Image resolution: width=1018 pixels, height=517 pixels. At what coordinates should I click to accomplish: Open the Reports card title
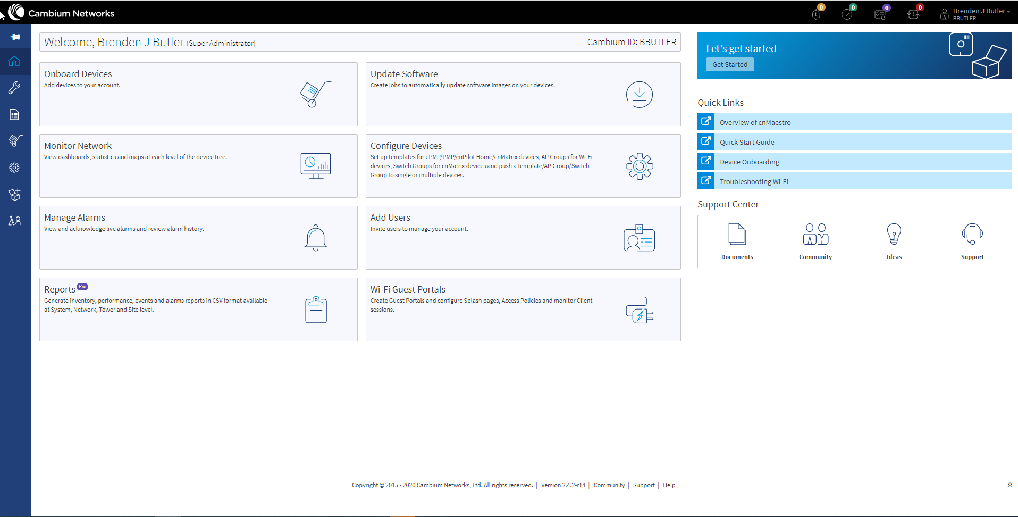click(x=60, y=289)
